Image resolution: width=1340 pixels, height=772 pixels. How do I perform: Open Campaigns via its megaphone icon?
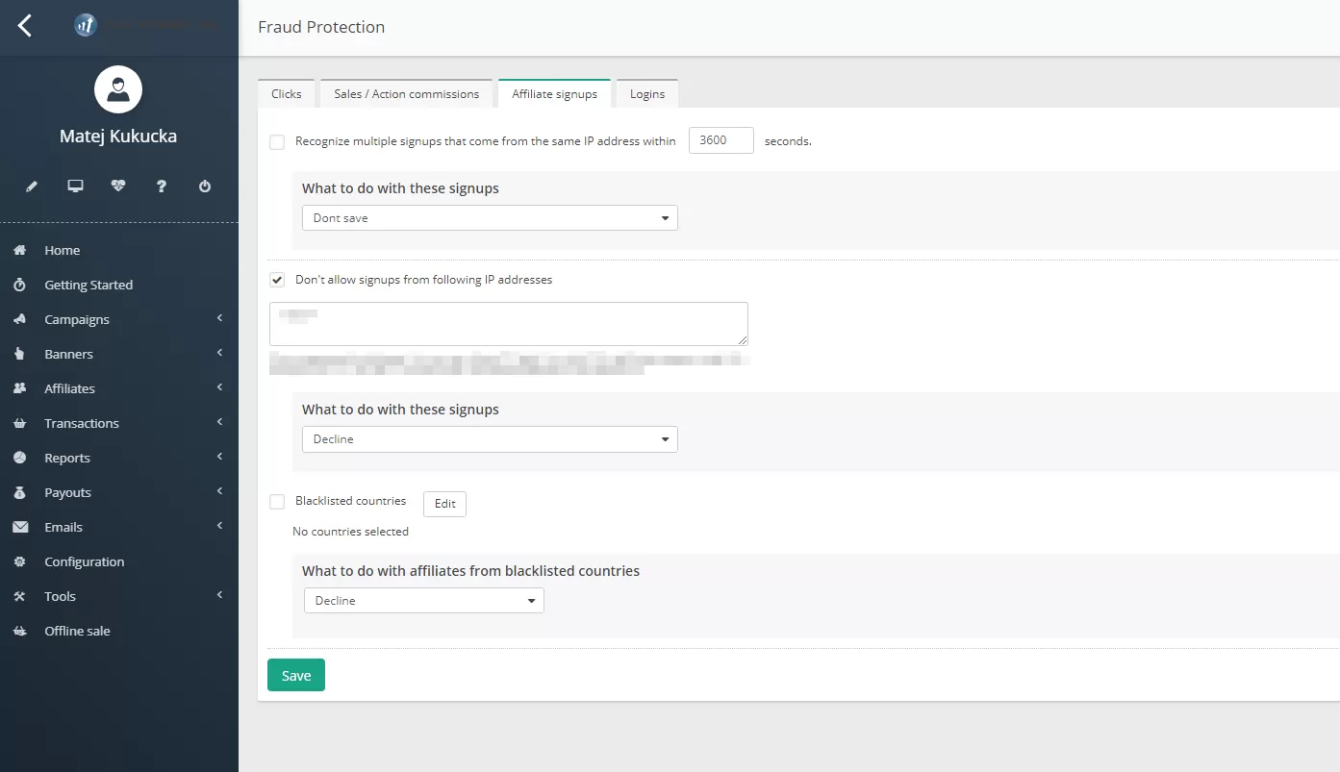point(19,319)
